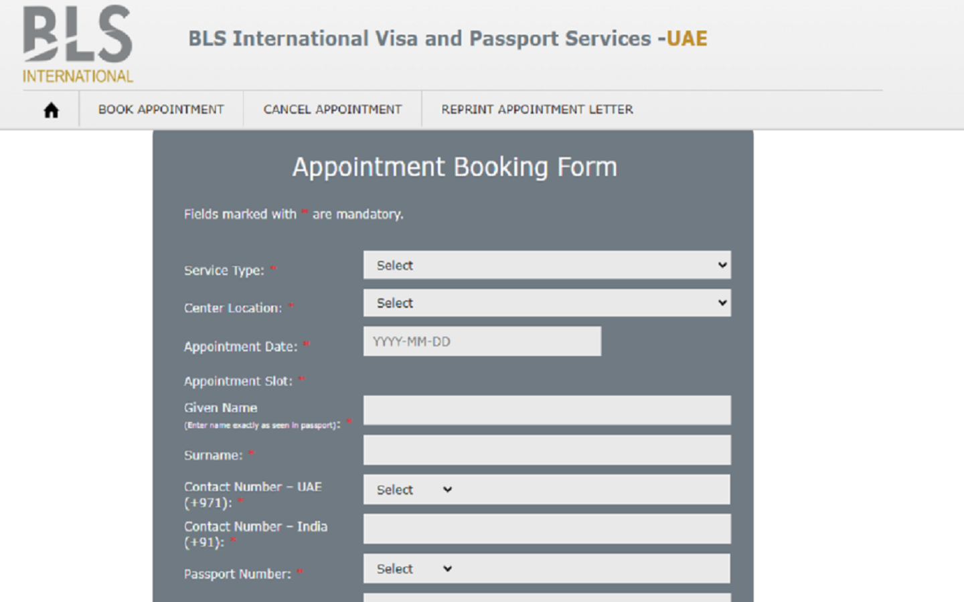The height and width of the screenshot is (602, 964).
Task: Click the mandatory fields notice text
Action: click(294, 214)
